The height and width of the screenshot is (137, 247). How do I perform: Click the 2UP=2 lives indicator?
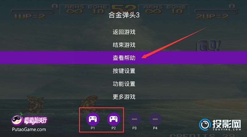pyautogui.click(x=212, y=17)
